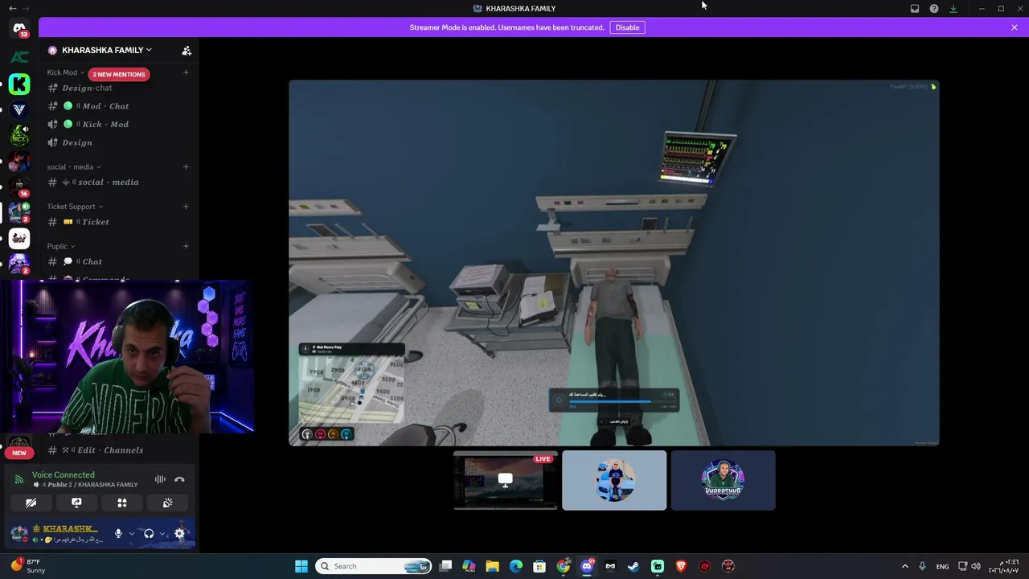Open Microsoft Store from taskbar
Image resolution: width=1029 pixels, height=579 pixels.
pos(539,566)
